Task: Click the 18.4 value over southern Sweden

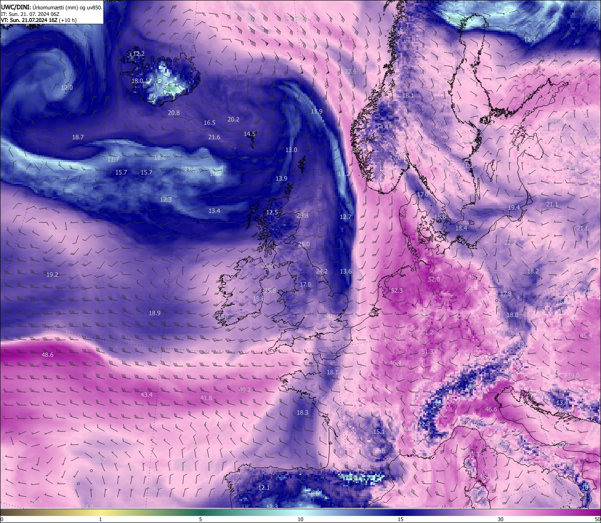Action: point(462,228)
